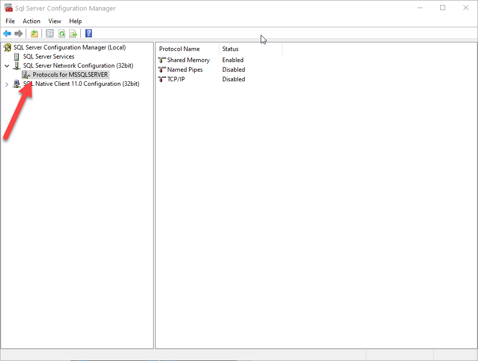Open the Help menu
The width and height of the screenshot is (478, 361).
[75, 21]
